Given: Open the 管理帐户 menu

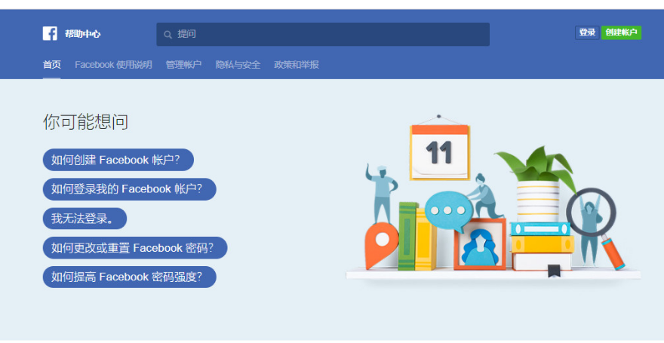Looking at the screenshot, I should click(183, 65).
